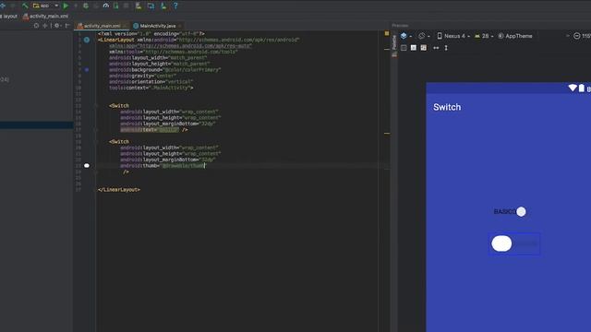Toggle the large custom thumb switch
The height and width of the screenshot is (332, 591).
click(x=514, y=243)
